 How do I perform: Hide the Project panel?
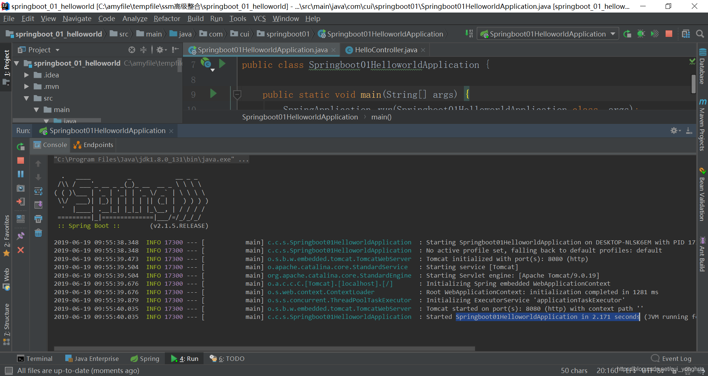click(x=176, y=50)
